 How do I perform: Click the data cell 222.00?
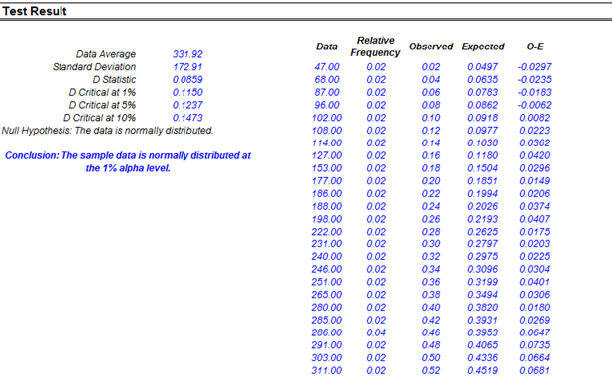(x=327, y=232)
